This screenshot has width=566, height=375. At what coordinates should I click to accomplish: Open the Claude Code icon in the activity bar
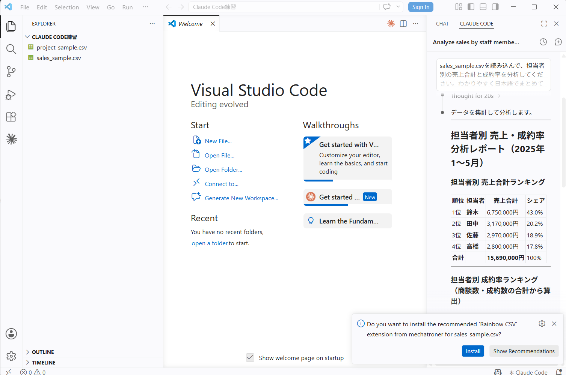coord(11,139)
